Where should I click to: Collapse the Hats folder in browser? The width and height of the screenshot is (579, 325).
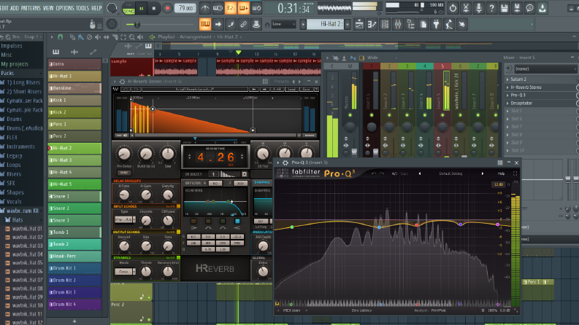click(x=17, y=219)
